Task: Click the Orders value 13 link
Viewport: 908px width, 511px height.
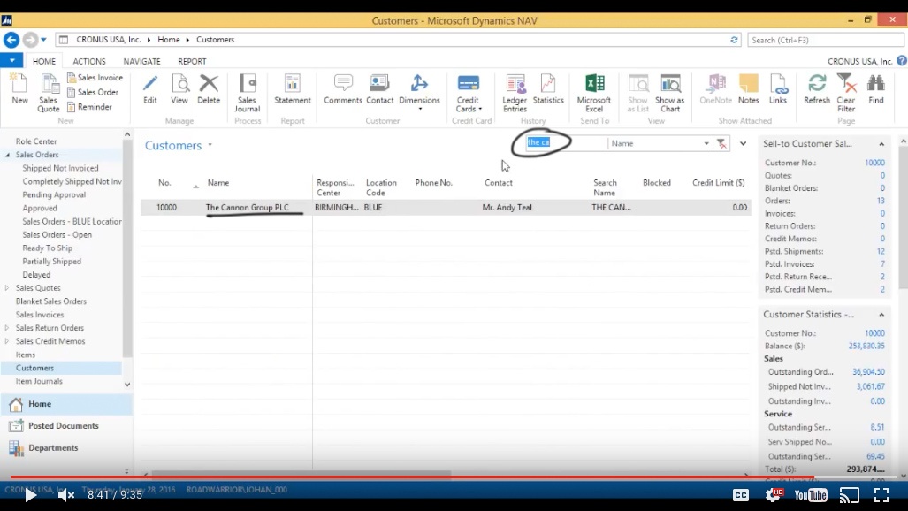Action: 881,201
